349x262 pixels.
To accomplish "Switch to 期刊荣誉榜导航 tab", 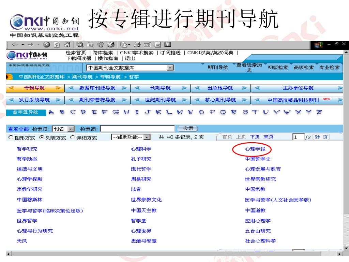I will [97, 100].
